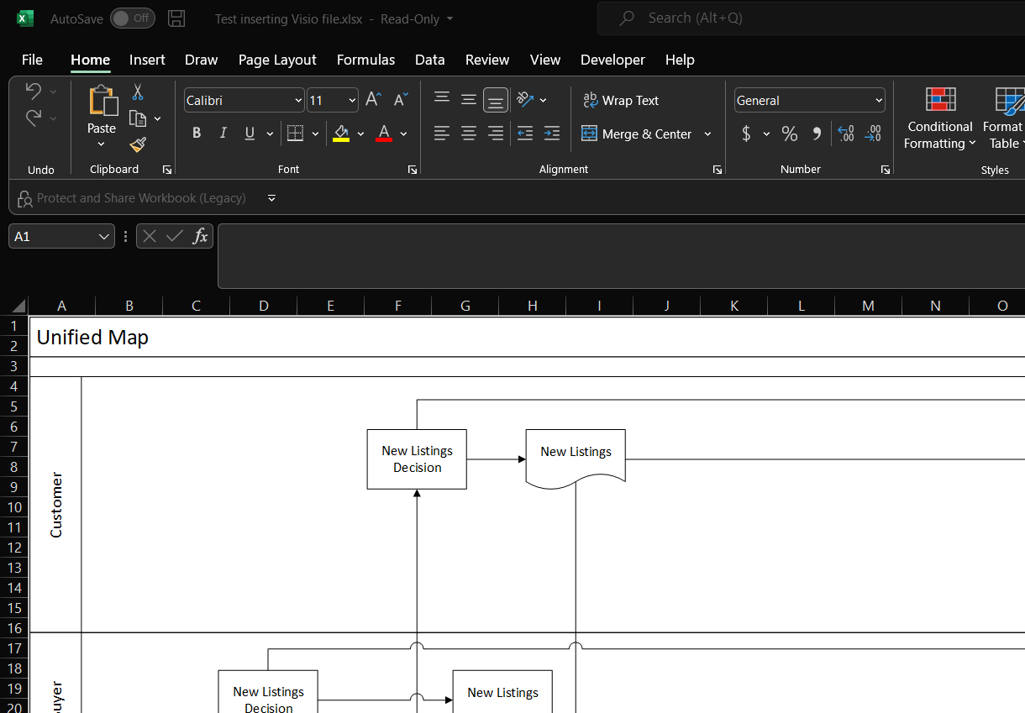The width and height of the screenshot is (1025, 713).
Task: Toggle Italic formatting
Action: (x=223, y=134)
